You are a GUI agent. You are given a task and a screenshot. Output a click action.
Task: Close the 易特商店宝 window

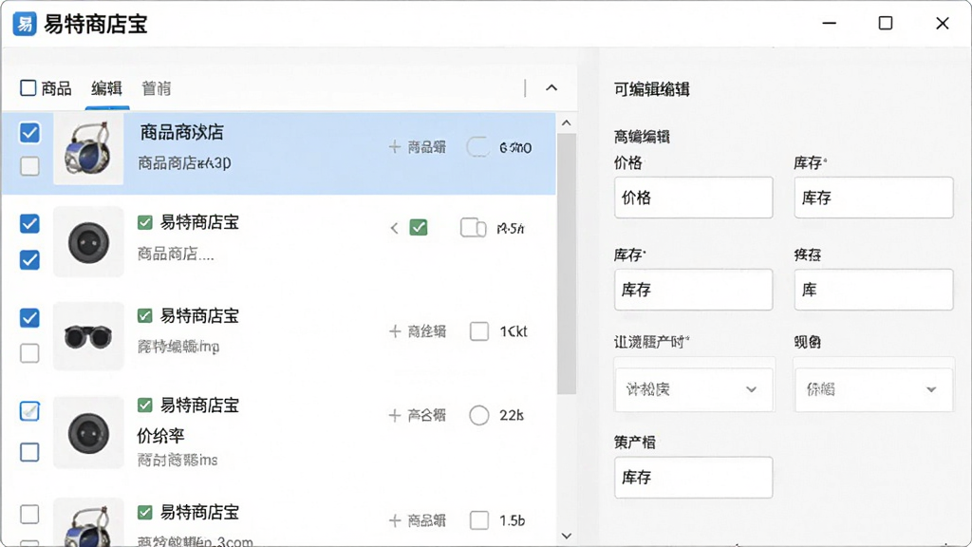pyautogui.click(x=943, y=24)
